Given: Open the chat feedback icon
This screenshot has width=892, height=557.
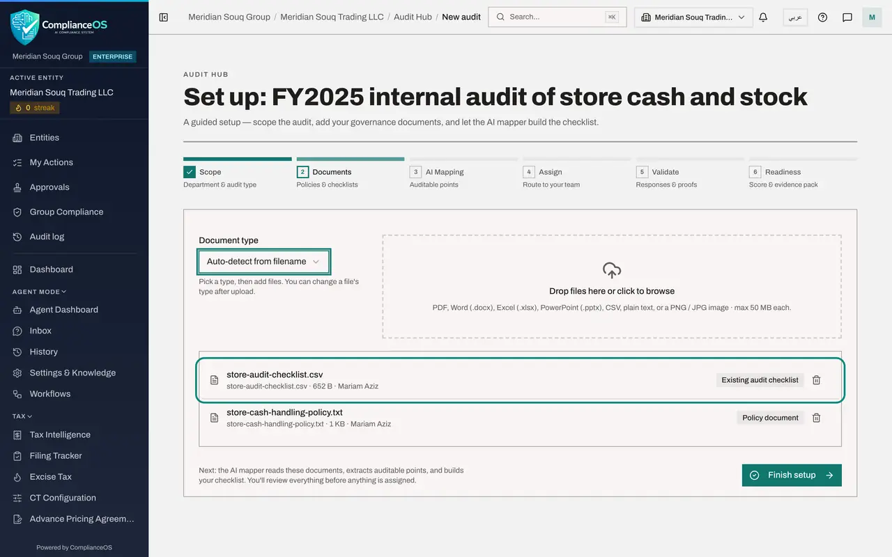Looking at the screenshot, I should pos(847,17).
